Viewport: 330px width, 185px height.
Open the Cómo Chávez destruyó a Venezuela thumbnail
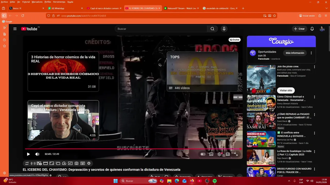tap(261, 103)
